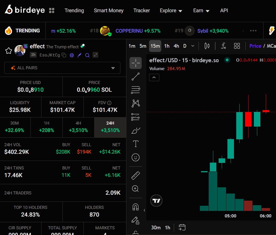This screenshot has width=276, height=235.
Task: Click the TradingView logo on chart
Action: [x=156, y=201]
